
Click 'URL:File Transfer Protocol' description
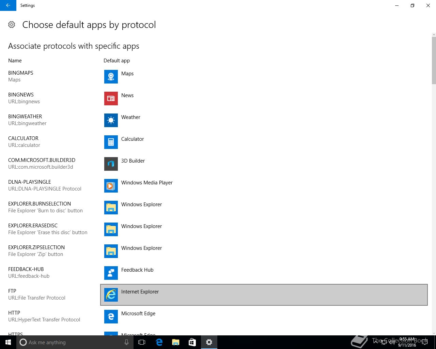point(37,298)
